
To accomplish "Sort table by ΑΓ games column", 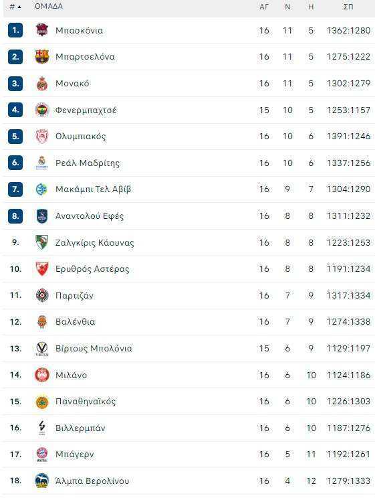I will pyautogui.click(x=264, y=7).
